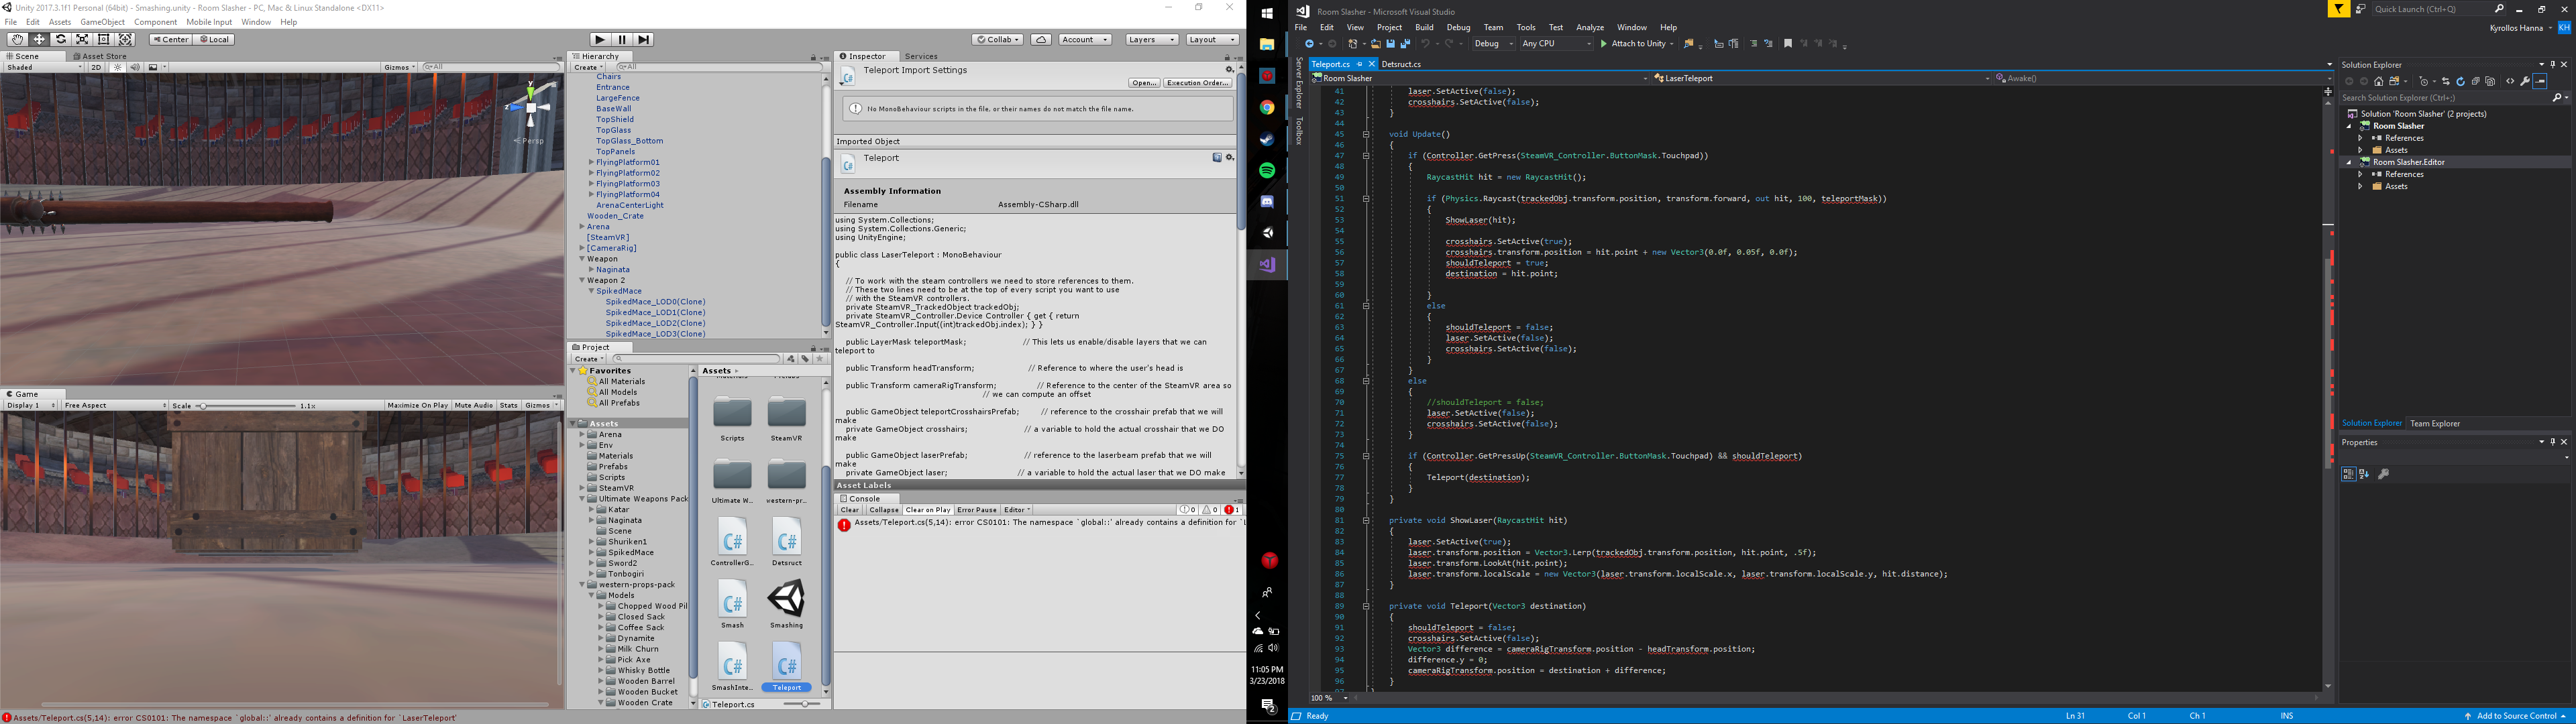The height and width of the screenshot is (724, 2576).
Task: Click the Project panel Create button
Action: (x=588, y=359)
